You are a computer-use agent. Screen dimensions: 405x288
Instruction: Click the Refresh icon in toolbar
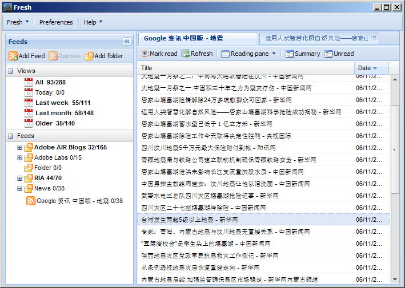(x=186, y=54)
